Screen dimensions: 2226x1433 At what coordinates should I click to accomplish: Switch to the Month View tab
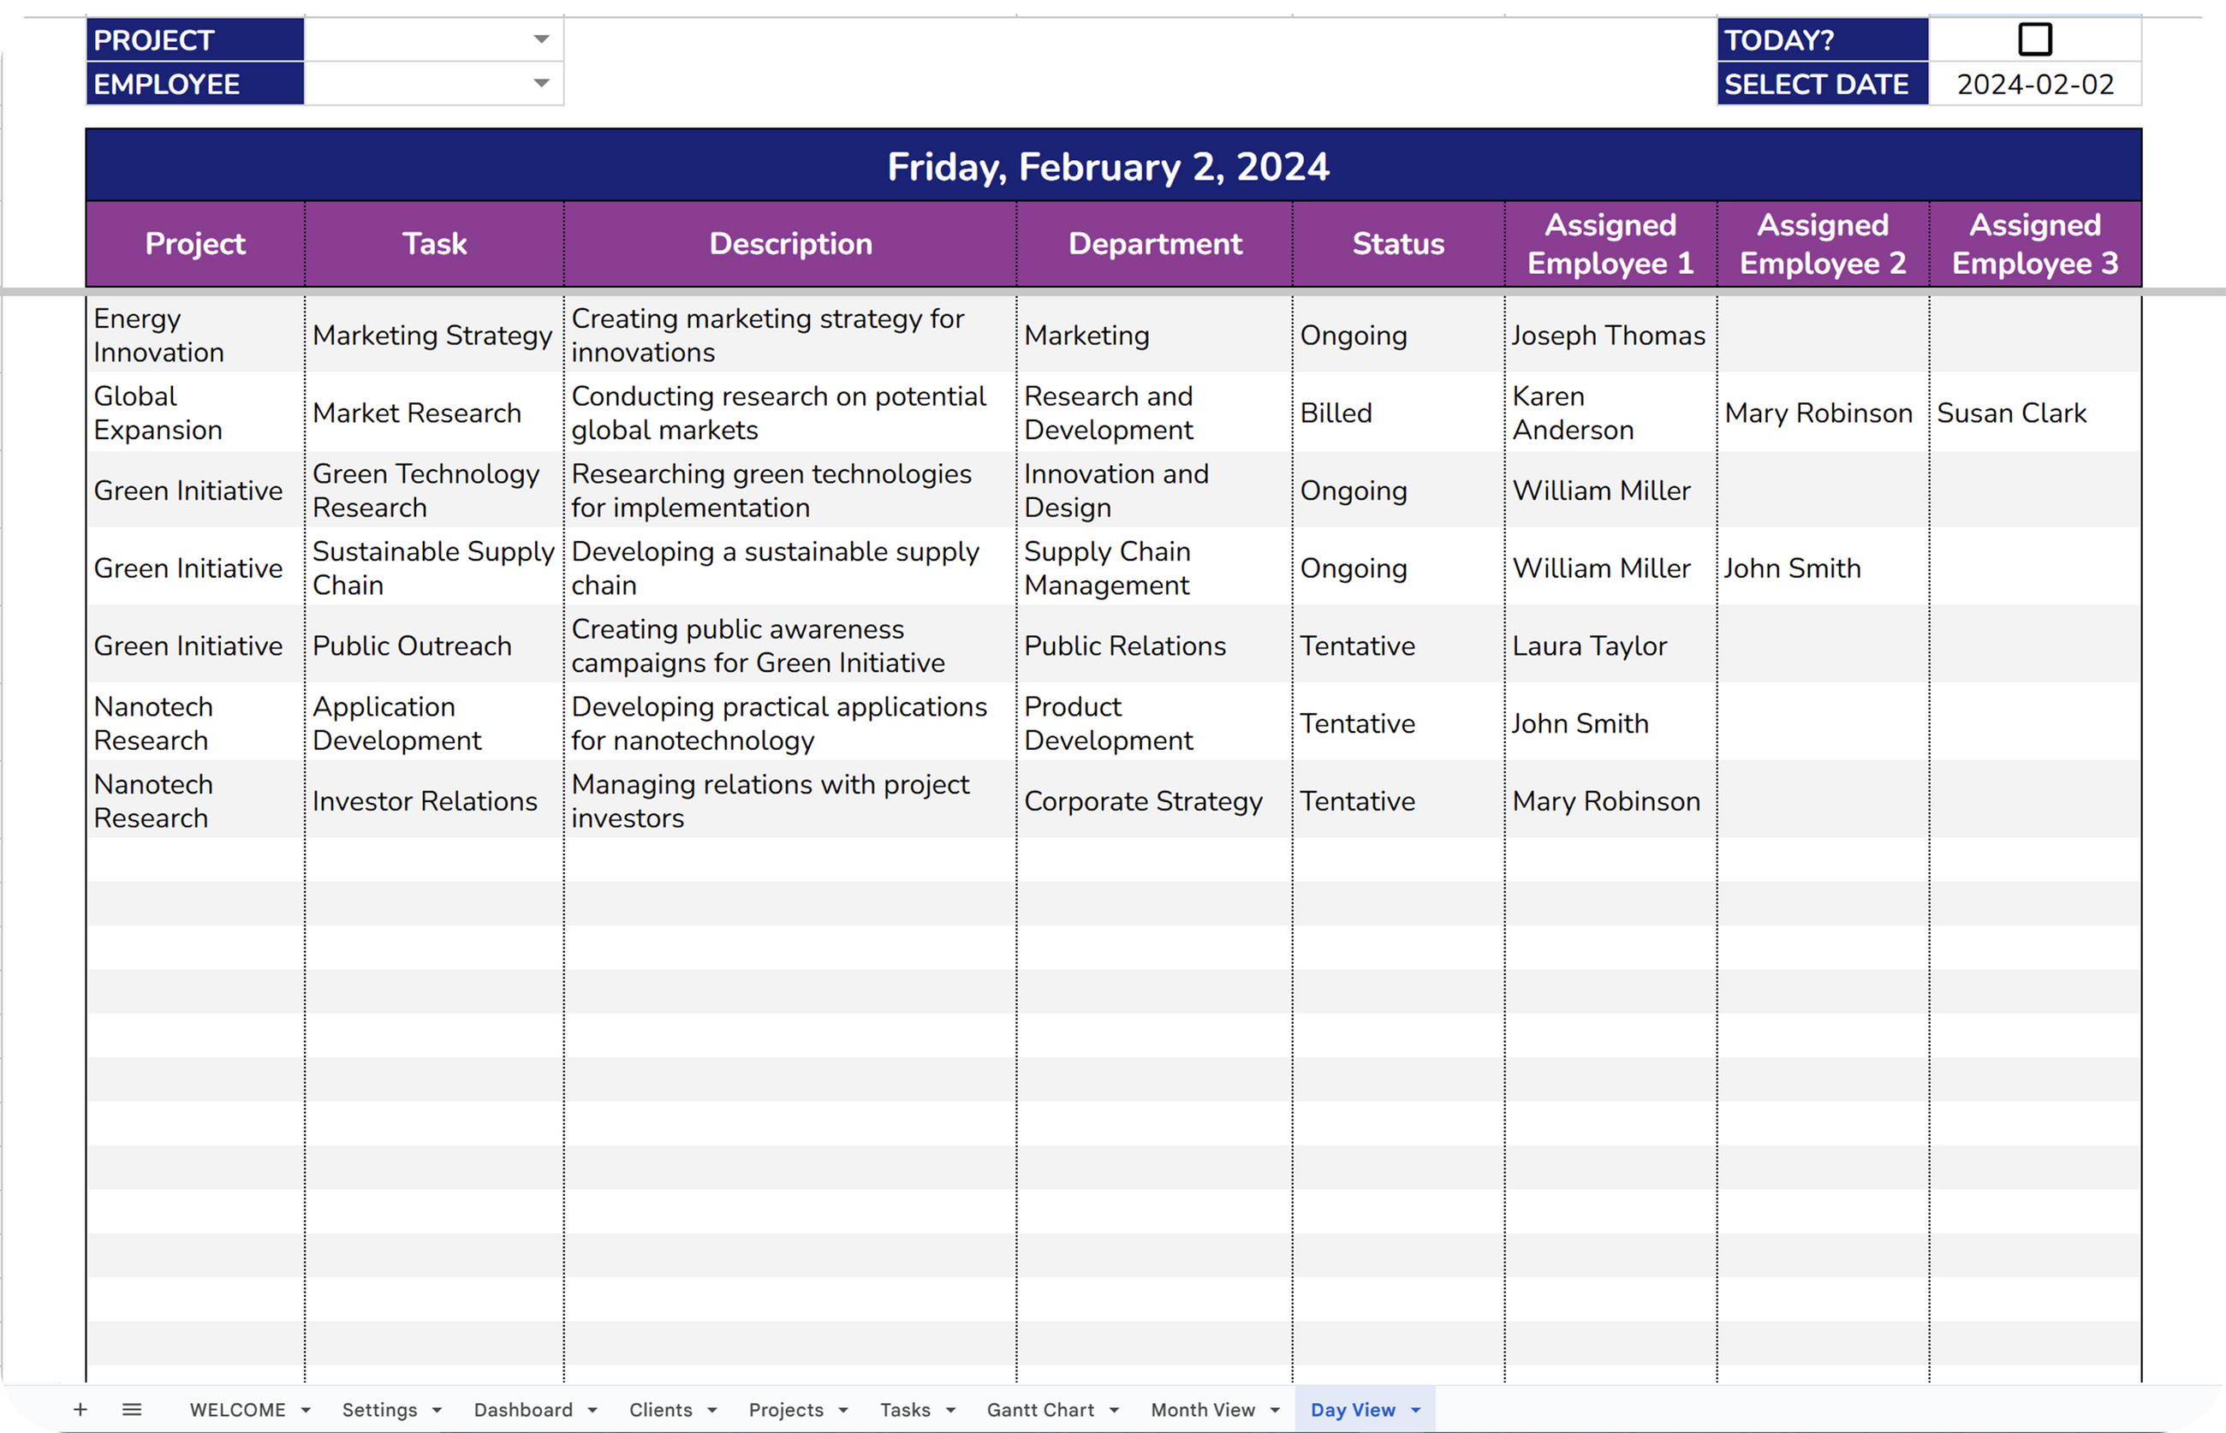pyautogui.click(x=1202, y=1410)
